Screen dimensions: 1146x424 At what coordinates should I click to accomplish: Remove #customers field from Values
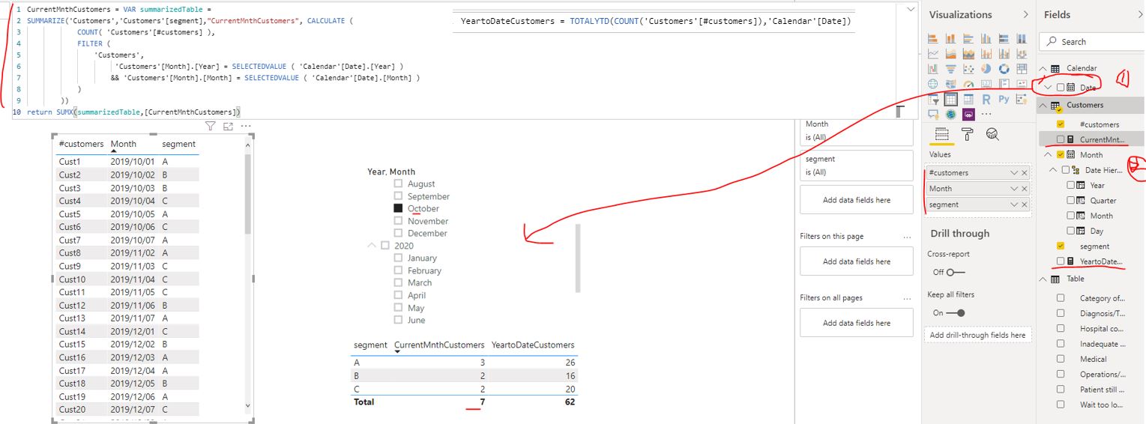click(x=1025, y=173)
